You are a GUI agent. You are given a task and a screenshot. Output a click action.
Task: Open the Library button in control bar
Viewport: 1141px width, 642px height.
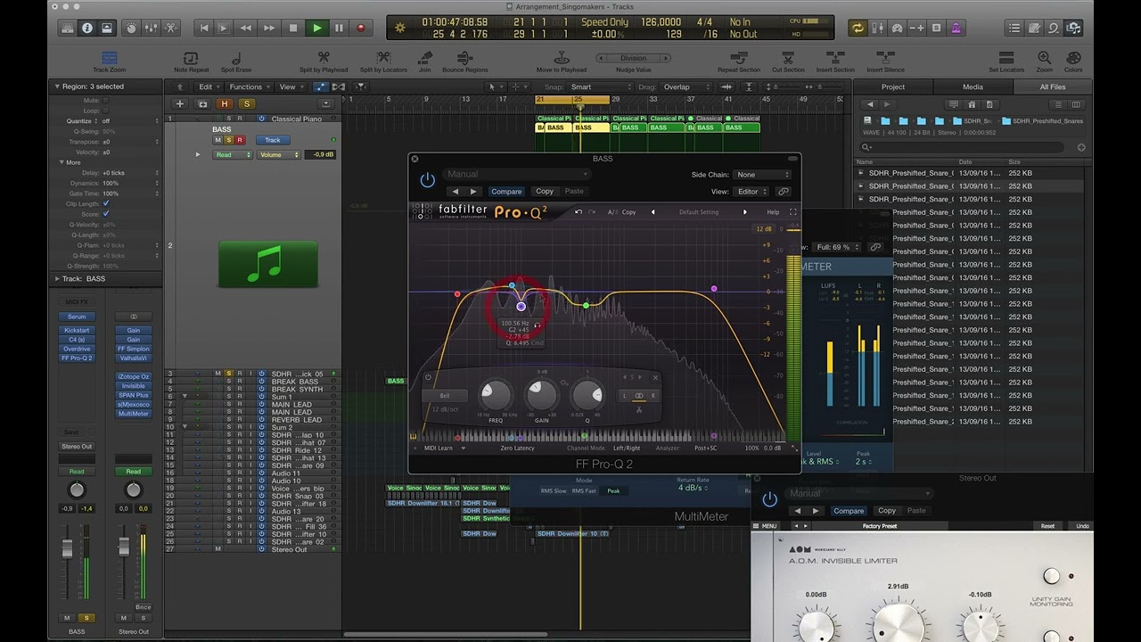68,28
